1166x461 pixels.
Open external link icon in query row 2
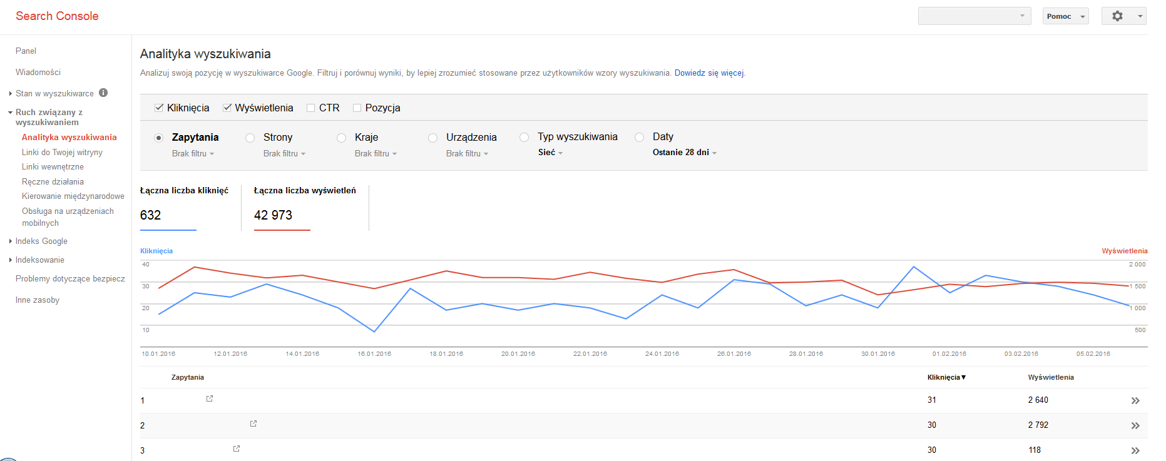click(x=253, y=423)
